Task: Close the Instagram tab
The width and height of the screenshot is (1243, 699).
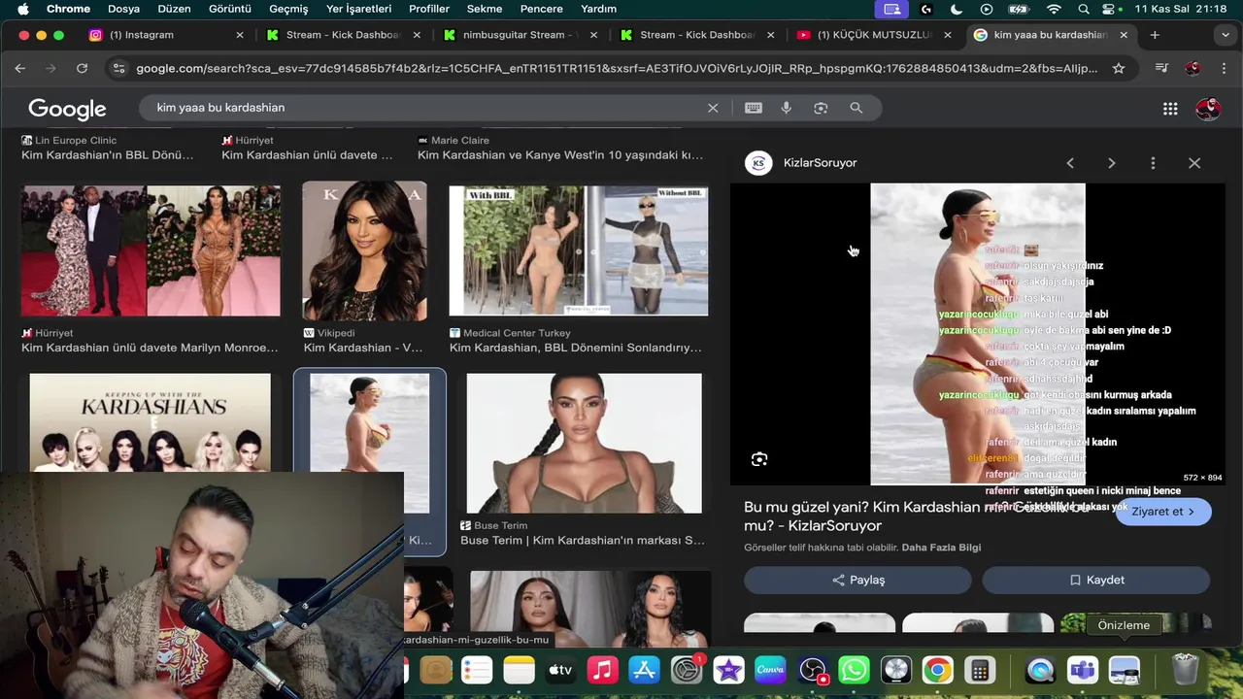Action: point(240,35)
